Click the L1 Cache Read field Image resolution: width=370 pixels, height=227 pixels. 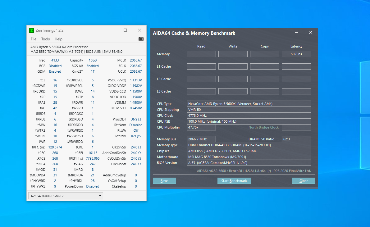point(201,66)
